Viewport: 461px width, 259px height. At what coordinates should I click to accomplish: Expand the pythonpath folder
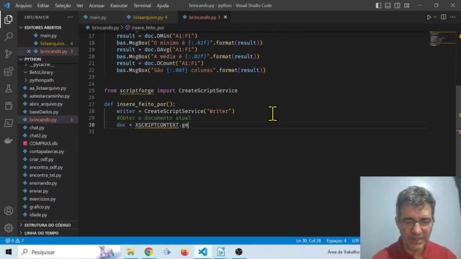coord(42,80)
